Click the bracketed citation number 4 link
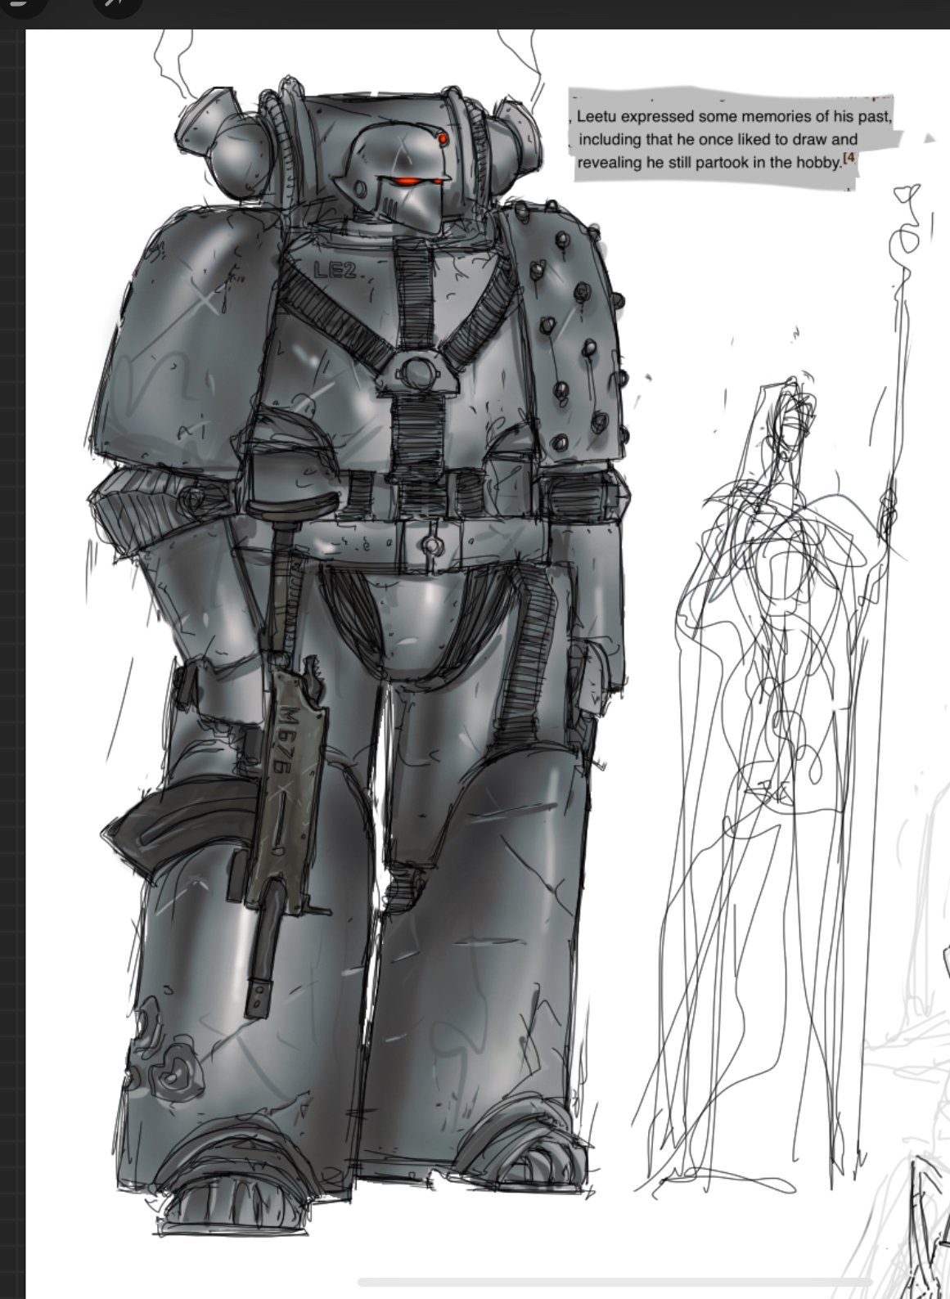Screen dimensions: 950x1299 (849, 158)
